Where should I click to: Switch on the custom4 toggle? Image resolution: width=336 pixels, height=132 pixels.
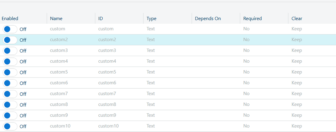(x=10, y=61)
